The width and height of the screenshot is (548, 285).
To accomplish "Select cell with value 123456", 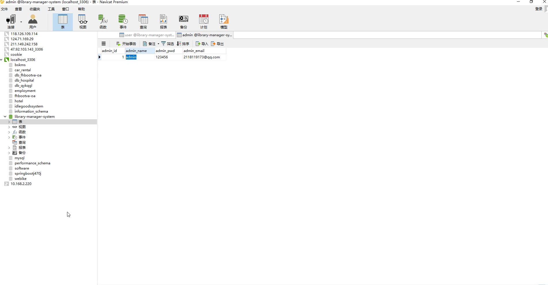I will [169, 57].
